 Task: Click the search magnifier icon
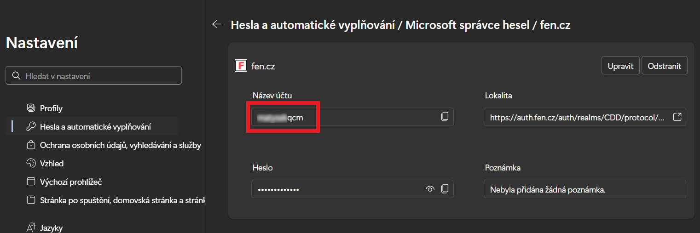pyautogui.click(x=16, y=76)
